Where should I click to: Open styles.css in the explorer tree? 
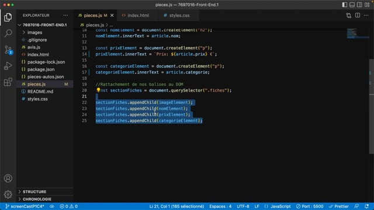[45, 99]
